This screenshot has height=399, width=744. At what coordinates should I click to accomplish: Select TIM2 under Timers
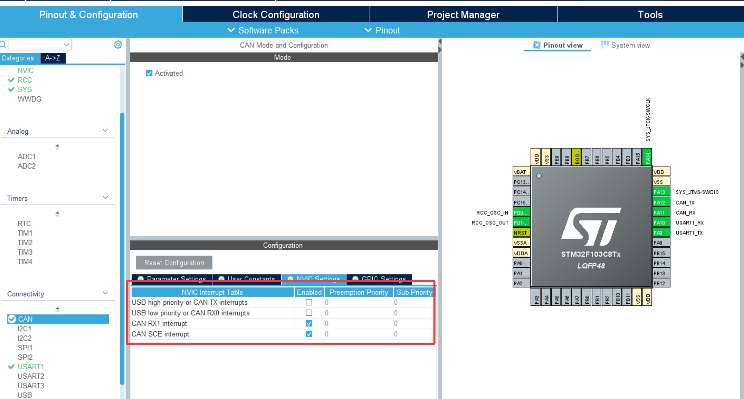point(25,242)
